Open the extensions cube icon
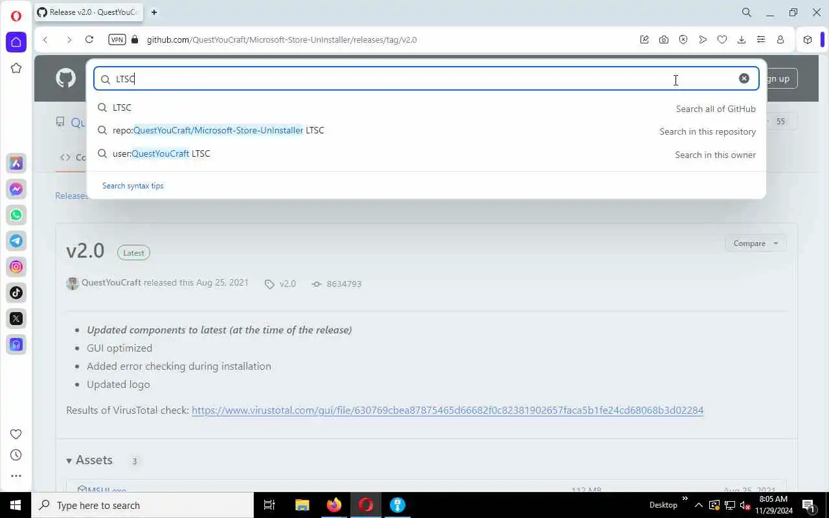 pos(808,39)
